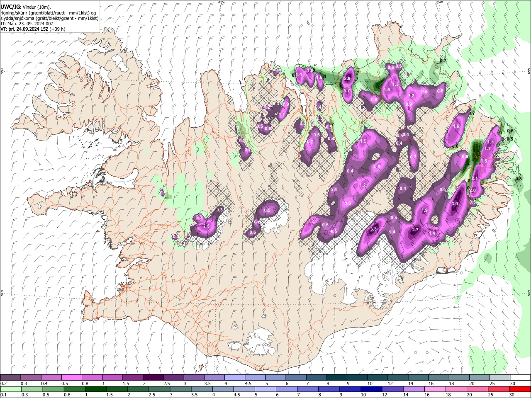The image size is (531, 398).
Task: Click the 6 mm slate blue snow swatch
Action: click(x=296, y=378)
